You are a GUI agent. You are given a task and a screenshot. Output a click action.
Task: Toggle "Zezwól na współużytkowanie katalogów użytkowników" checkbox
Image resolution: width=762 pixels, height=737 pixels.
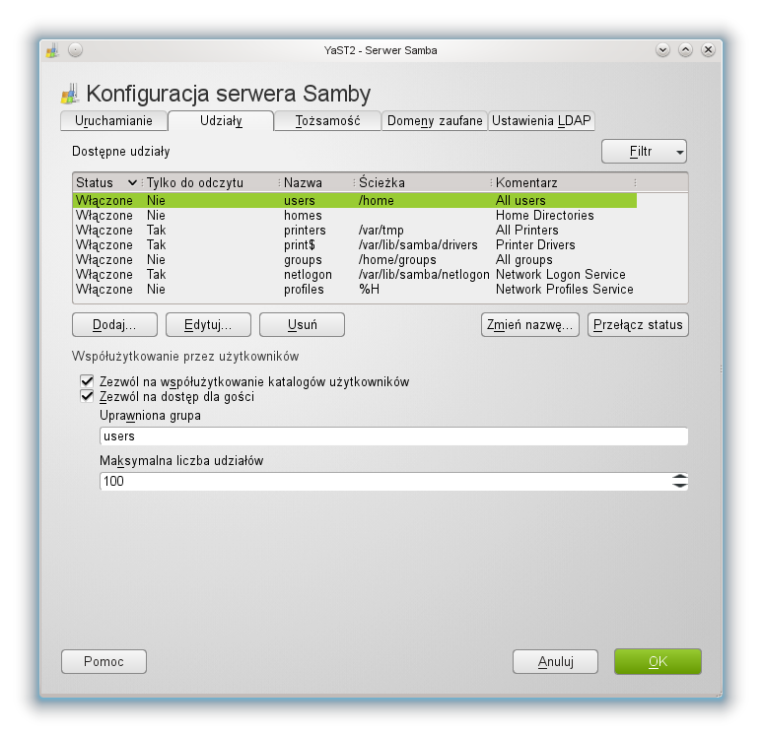click(87, 381)
